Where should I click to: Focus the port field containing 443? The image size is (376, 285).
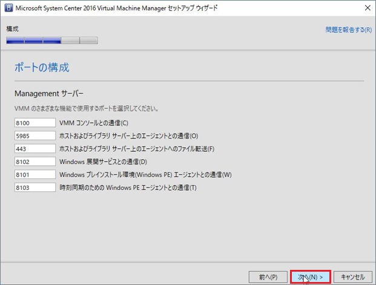coord(35,149)
